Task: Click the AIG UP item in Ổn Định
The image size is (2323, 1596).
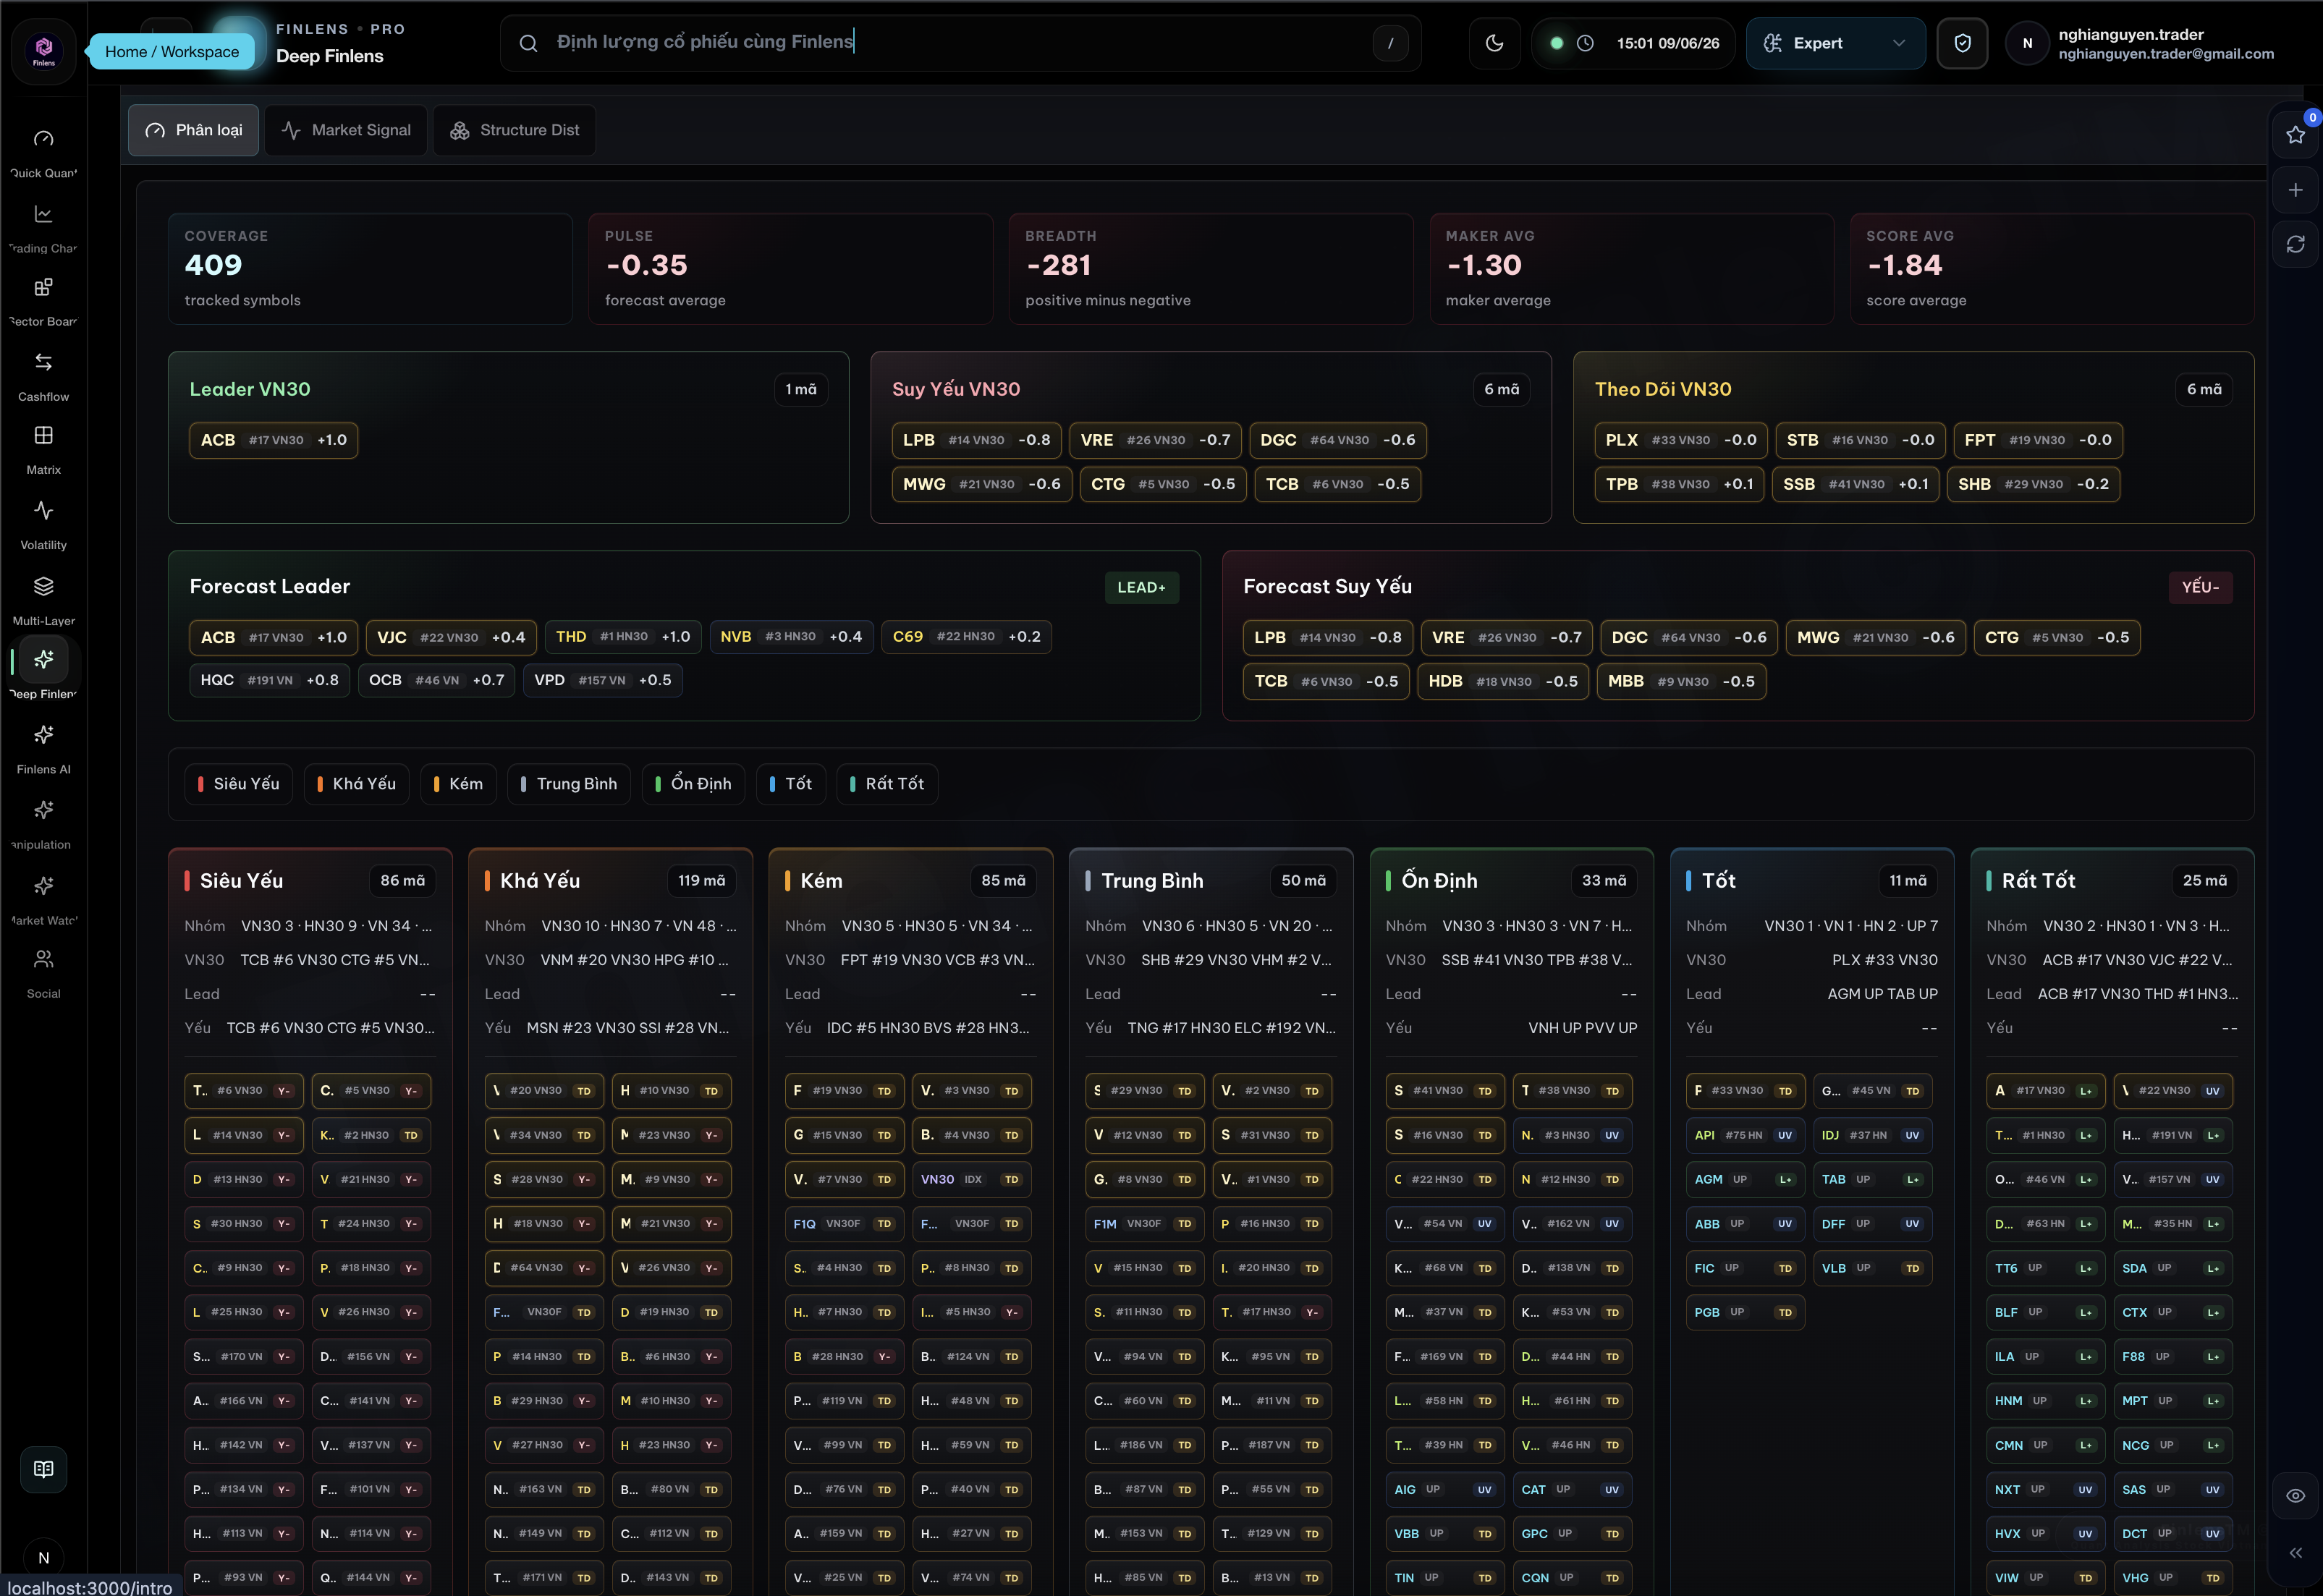Action: 1445,1489
